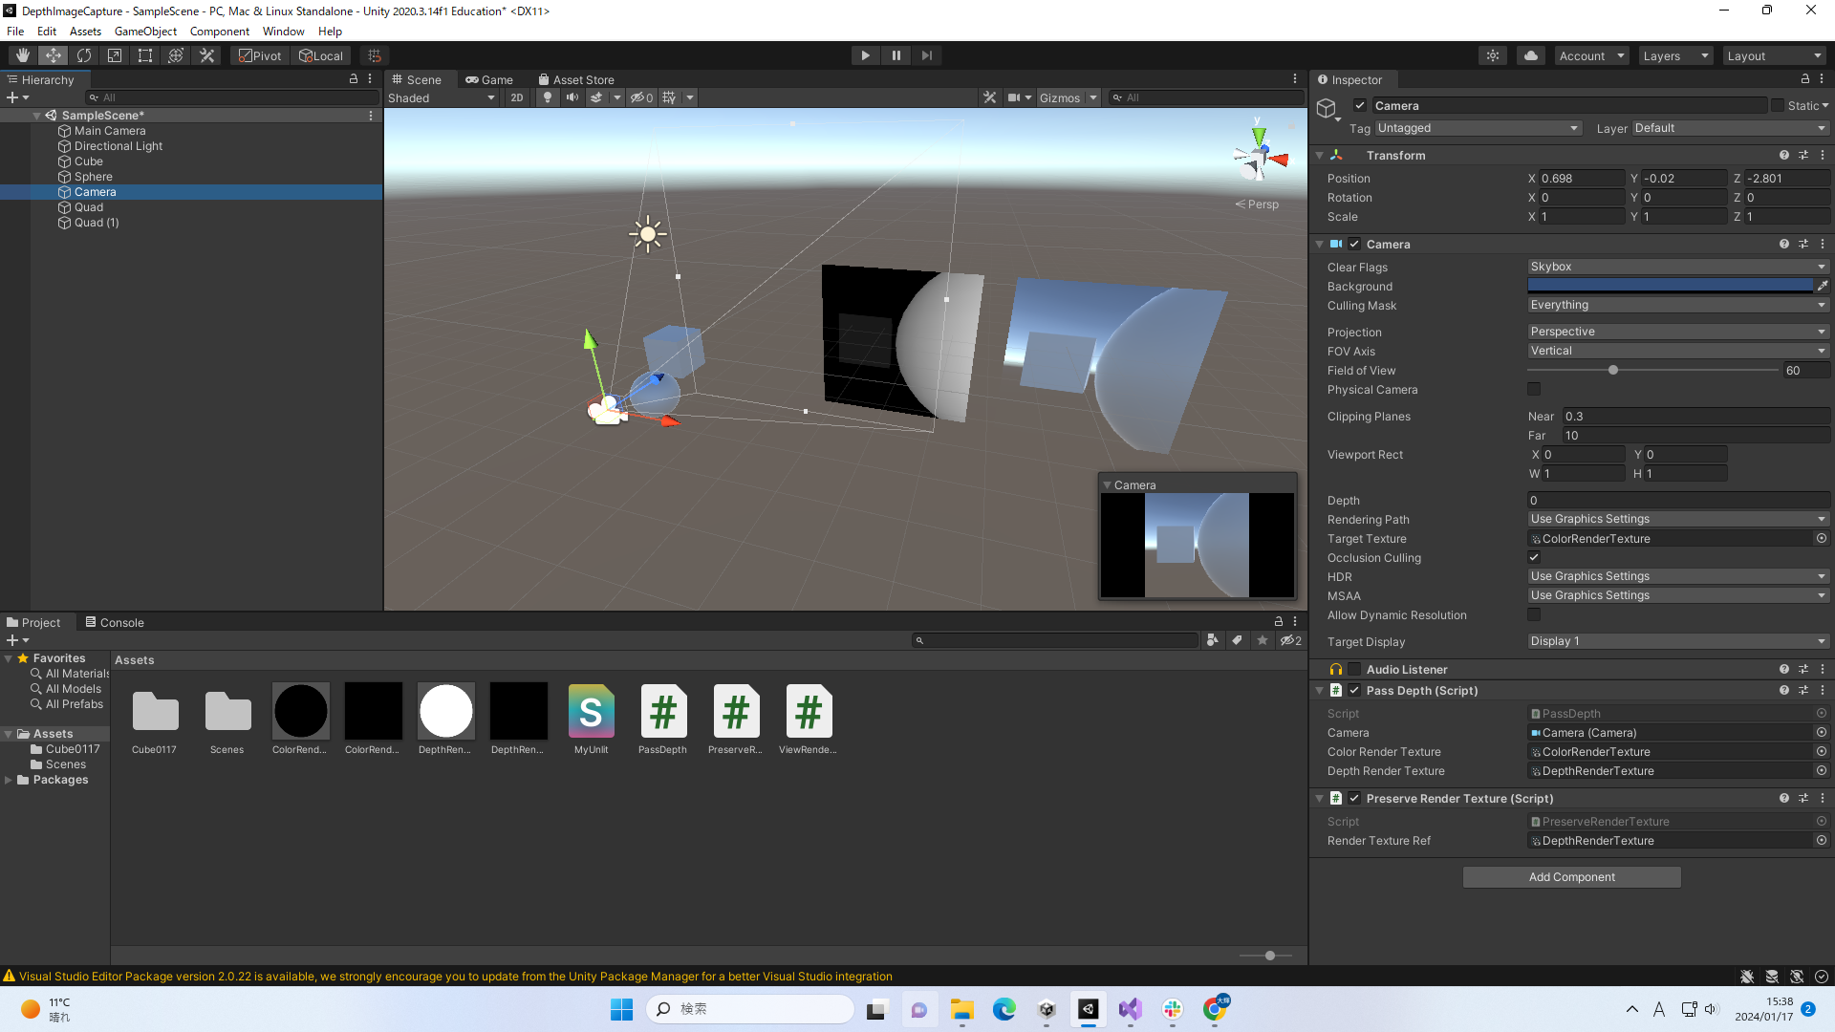This screenshot has width=1835, height=1032.
Task: Open scene camera settings icon
Action: click(1014, 97)
